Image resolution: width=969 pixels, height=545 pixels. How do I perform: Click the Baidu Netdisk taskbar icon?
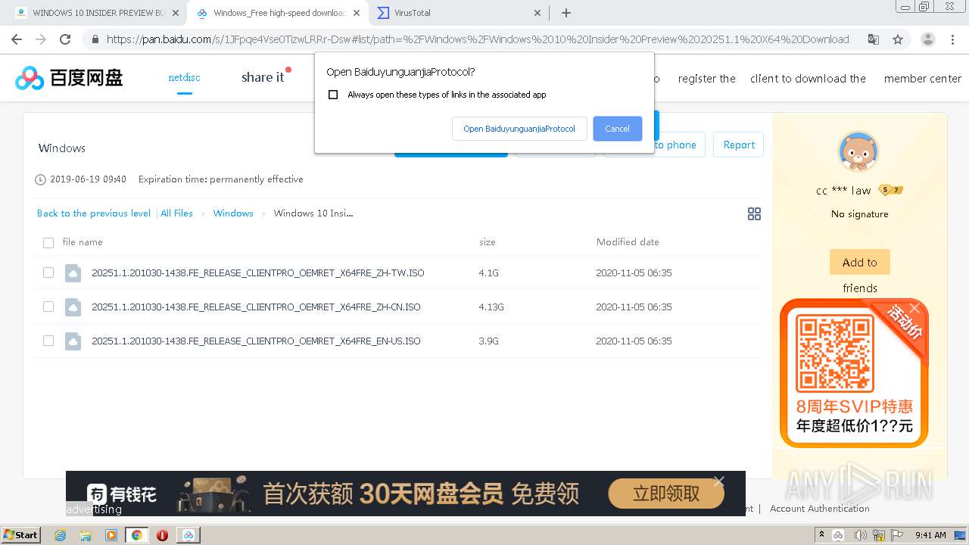pos(189,535)
